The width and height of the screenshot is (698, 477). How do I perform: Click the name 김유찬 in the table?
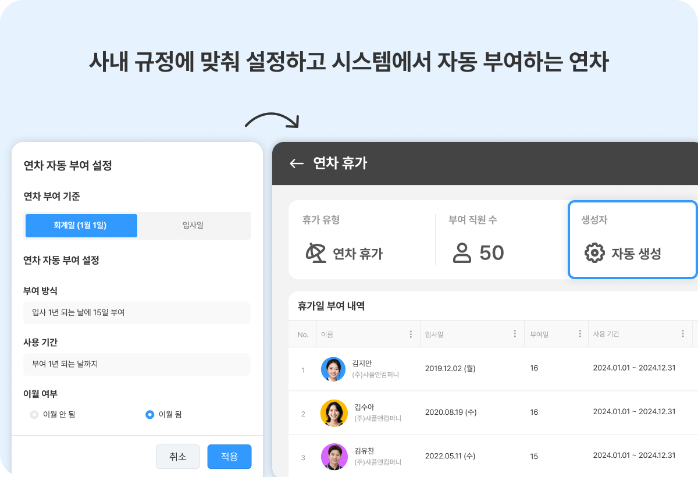[x=364, y=450]
